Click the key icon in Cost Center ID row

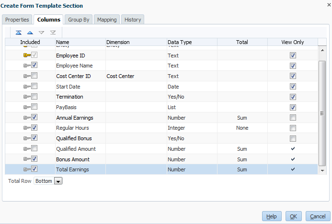[26, 76]
